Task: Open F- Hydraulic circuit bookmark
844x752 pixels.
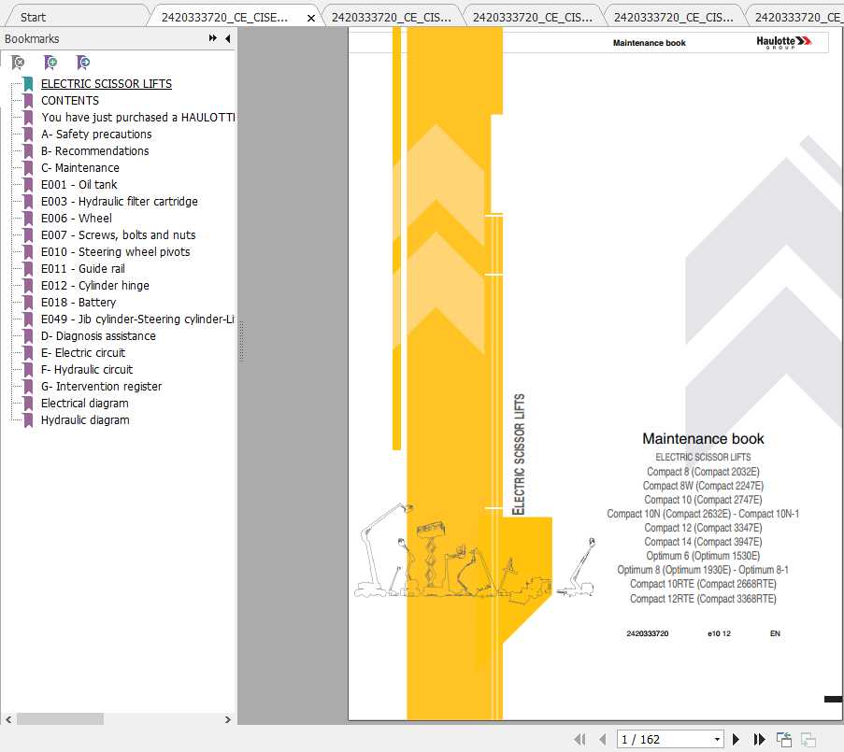Action: pyautogui.click(x=87, y=370)
